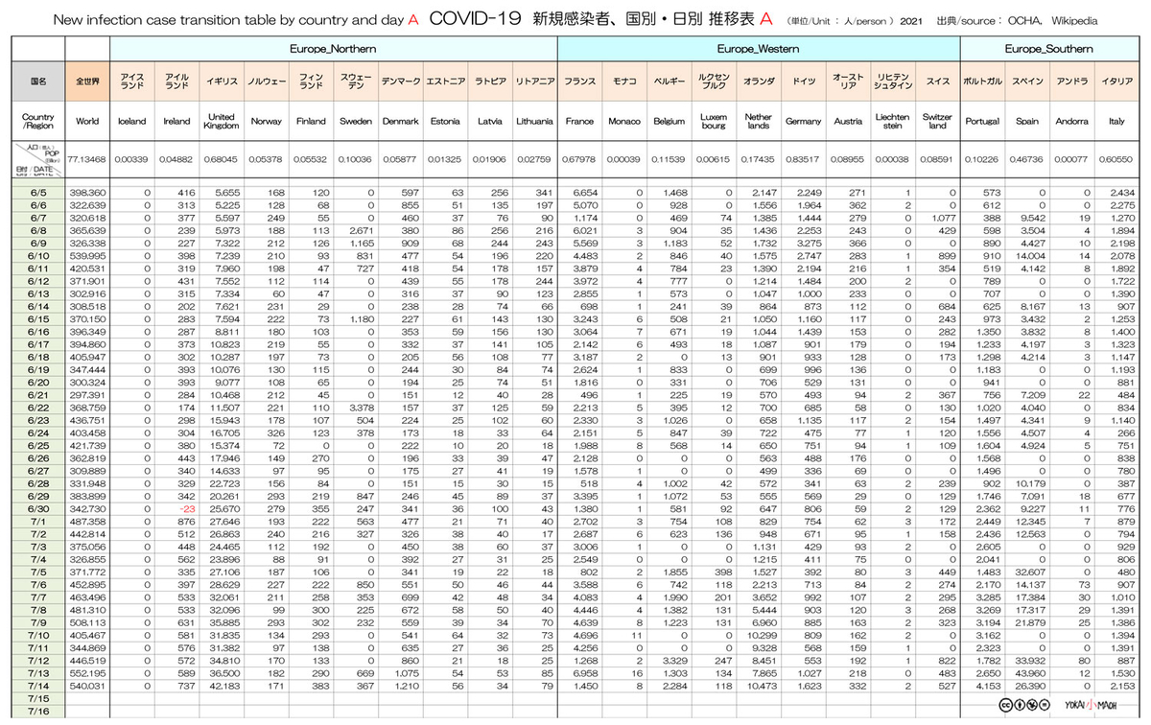Select the Denmark column header
Viewport: 1151px width, 725px height.
tap(400, 122)
